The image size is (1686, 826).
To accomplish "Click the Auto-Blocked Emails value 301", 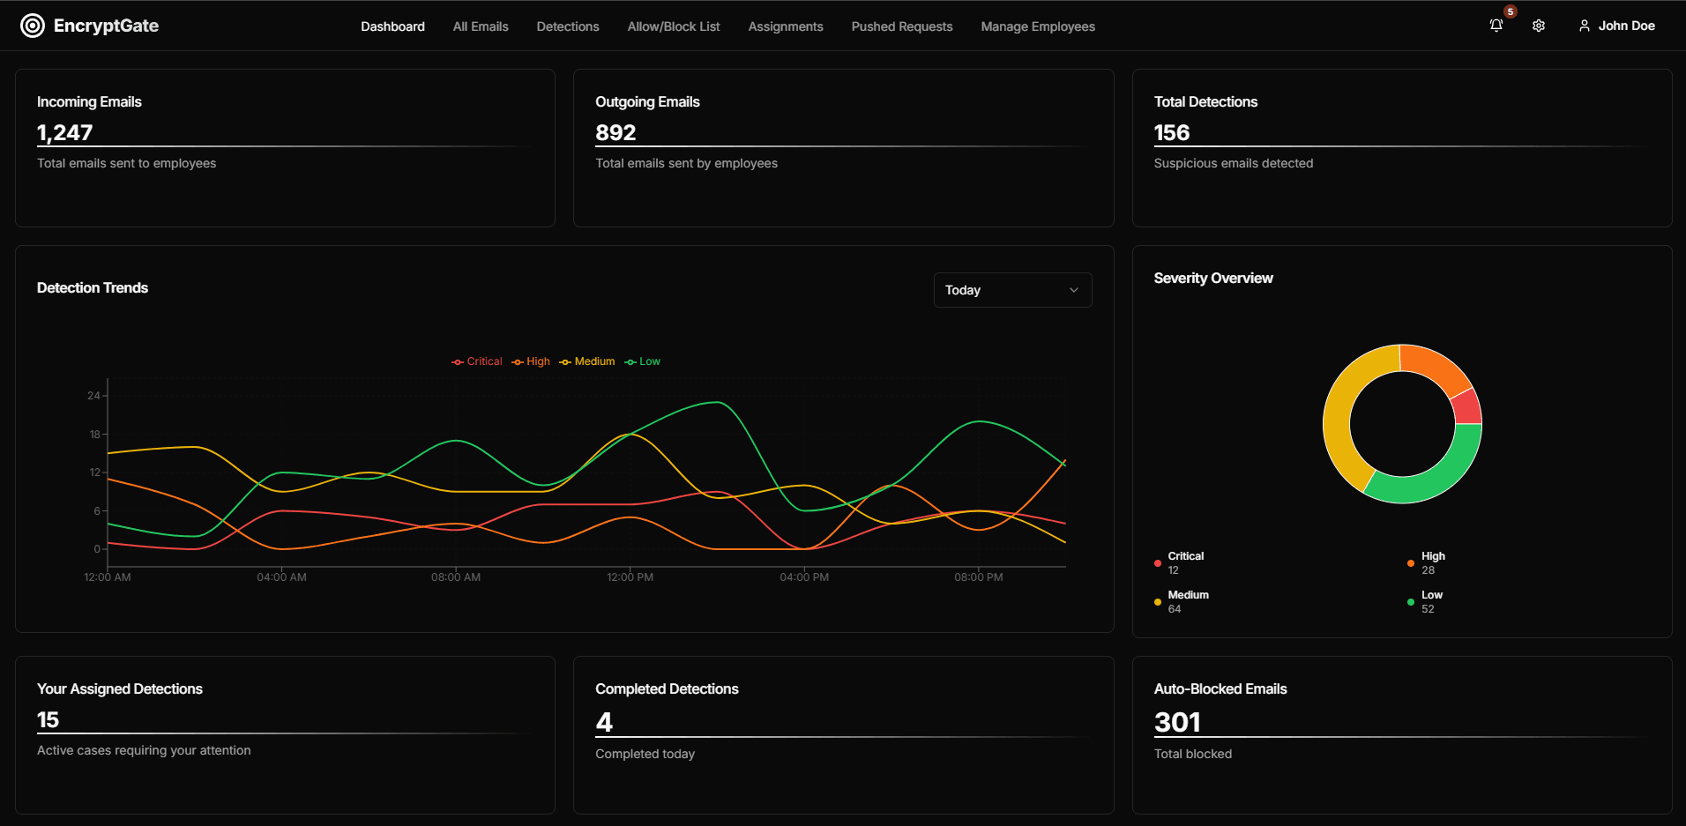I will click(1177, 722).
